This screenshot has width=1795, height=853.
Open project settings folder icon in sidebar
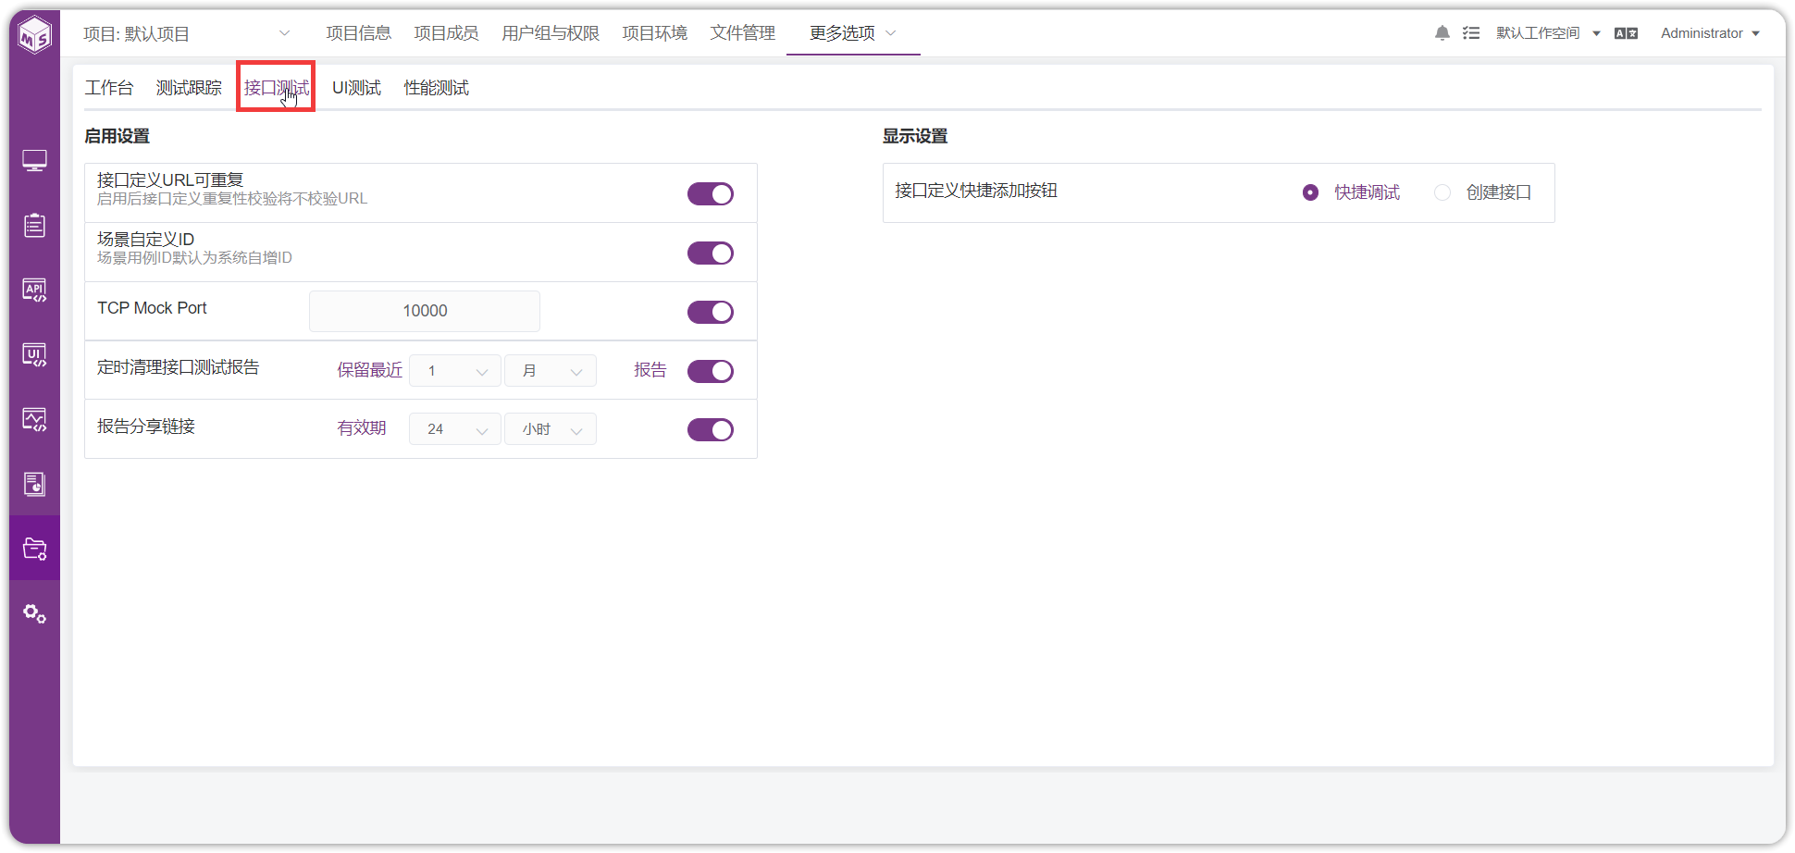pos(34,549)
